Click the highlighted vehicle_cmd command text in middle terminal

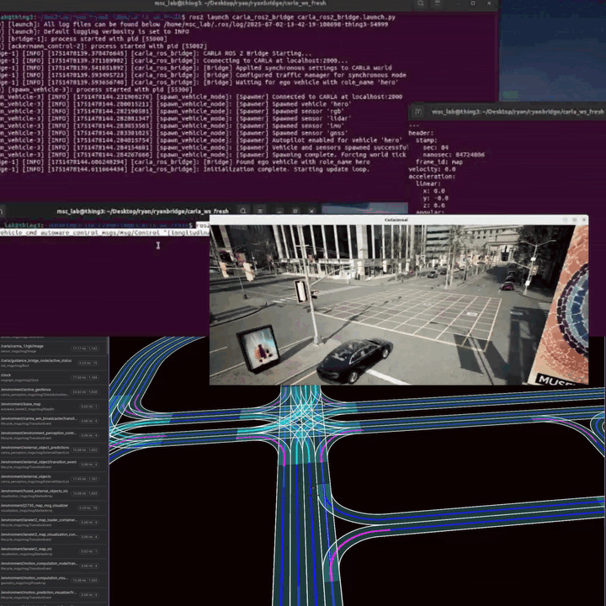[104, 232]
